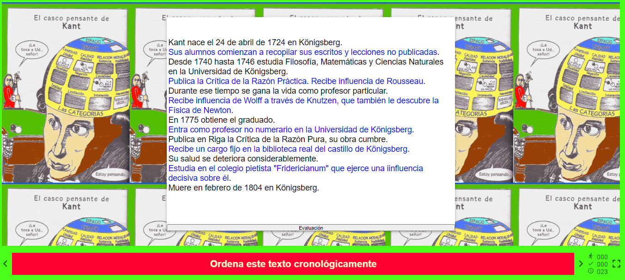
Task: Select 'Muere en febrero de 1804 en Königsberg' line
Action: [x=243, y=188]
